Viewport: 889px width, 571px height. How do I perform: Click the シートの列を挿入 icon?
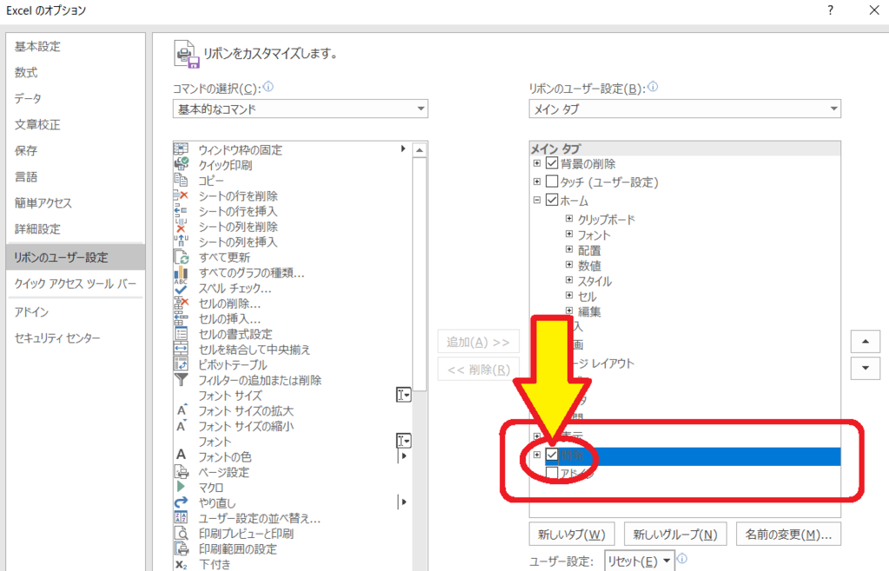tap(181, 241)
